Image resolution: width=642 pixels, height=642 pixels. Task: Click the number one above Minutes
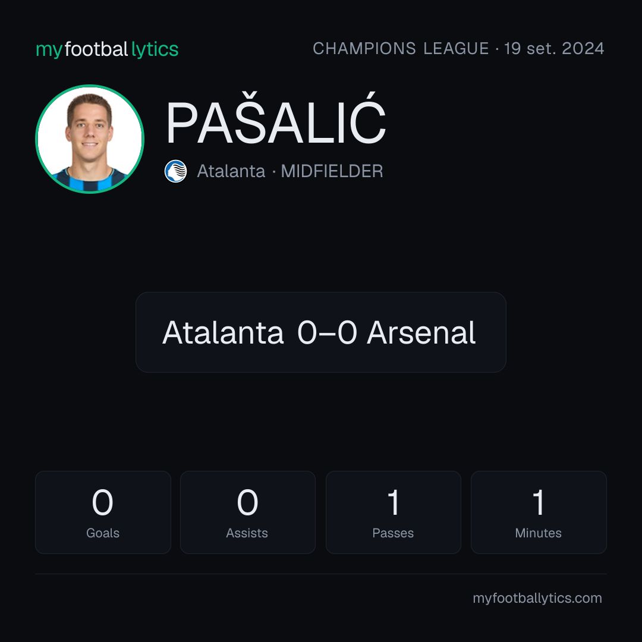tap(539, 502)
